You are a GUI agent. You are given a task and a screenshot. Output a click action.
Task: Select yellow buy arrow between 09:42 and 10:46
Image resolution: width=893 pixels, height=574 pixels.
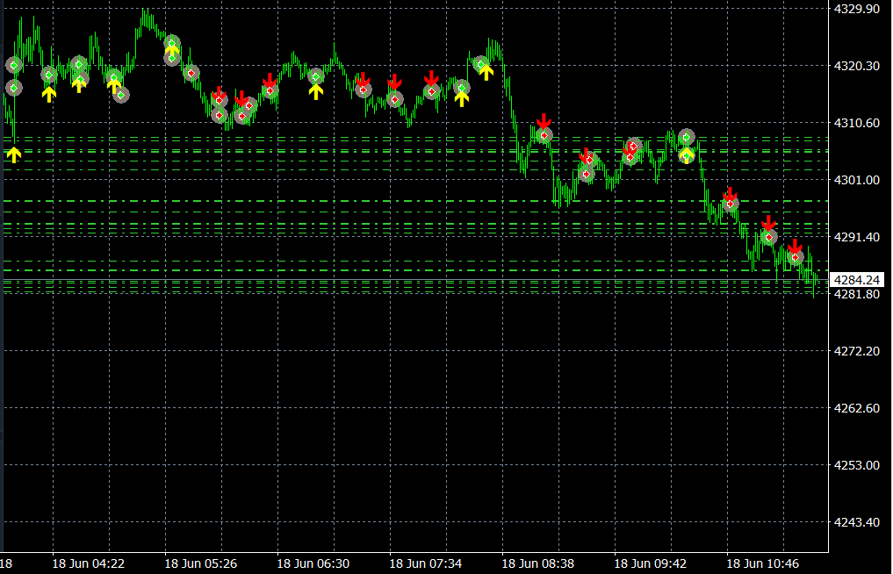point(687,154)
